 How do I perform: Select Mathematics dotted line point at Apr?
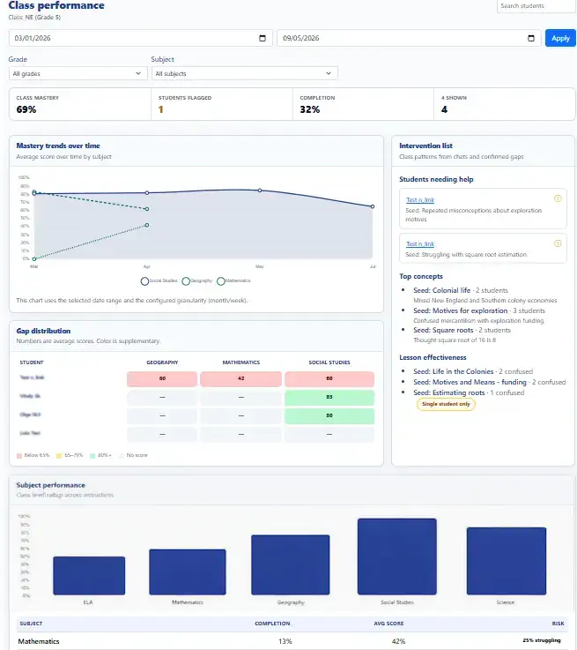click(147, 225)
